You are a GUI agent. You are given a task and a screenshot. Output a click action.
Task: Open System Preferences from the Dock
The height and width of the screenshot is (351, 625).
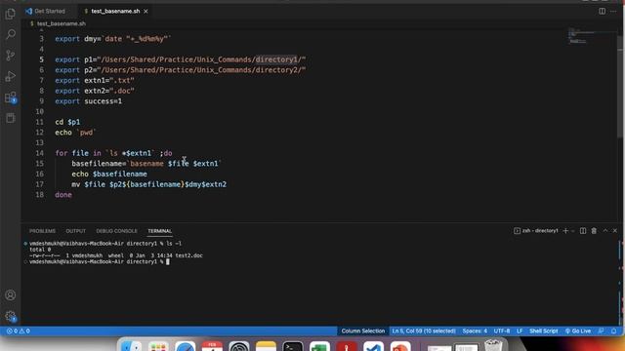(x=238, y=347)
